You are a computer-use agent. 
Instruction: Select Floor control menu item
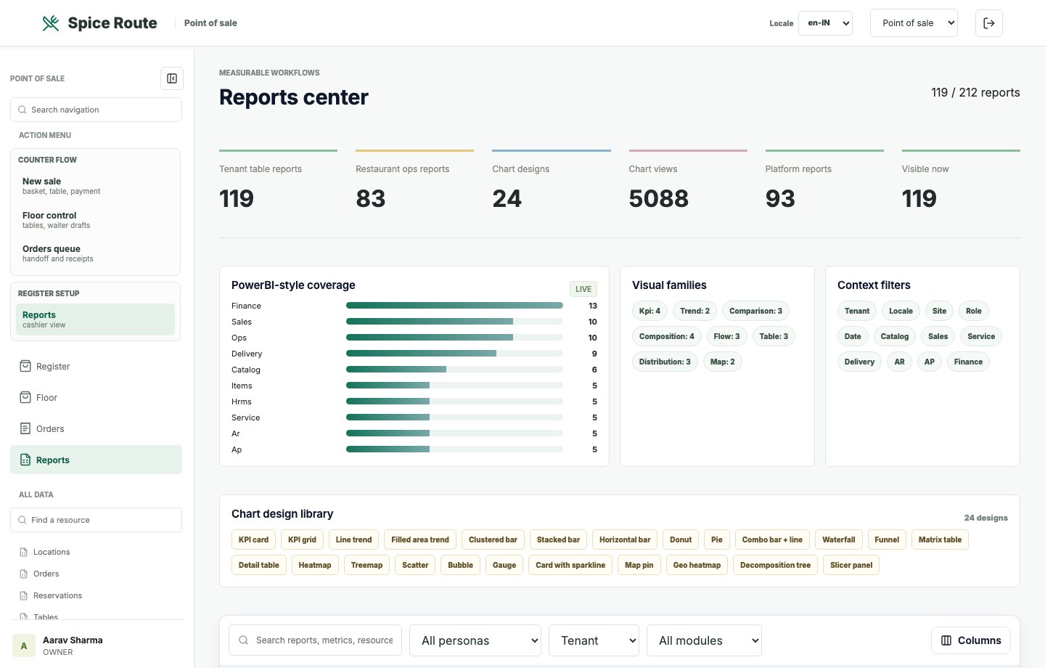coord(95,220)
